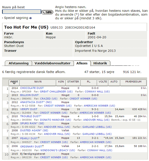Open the Historik tab
149x161 pixels.
(100, 63)
